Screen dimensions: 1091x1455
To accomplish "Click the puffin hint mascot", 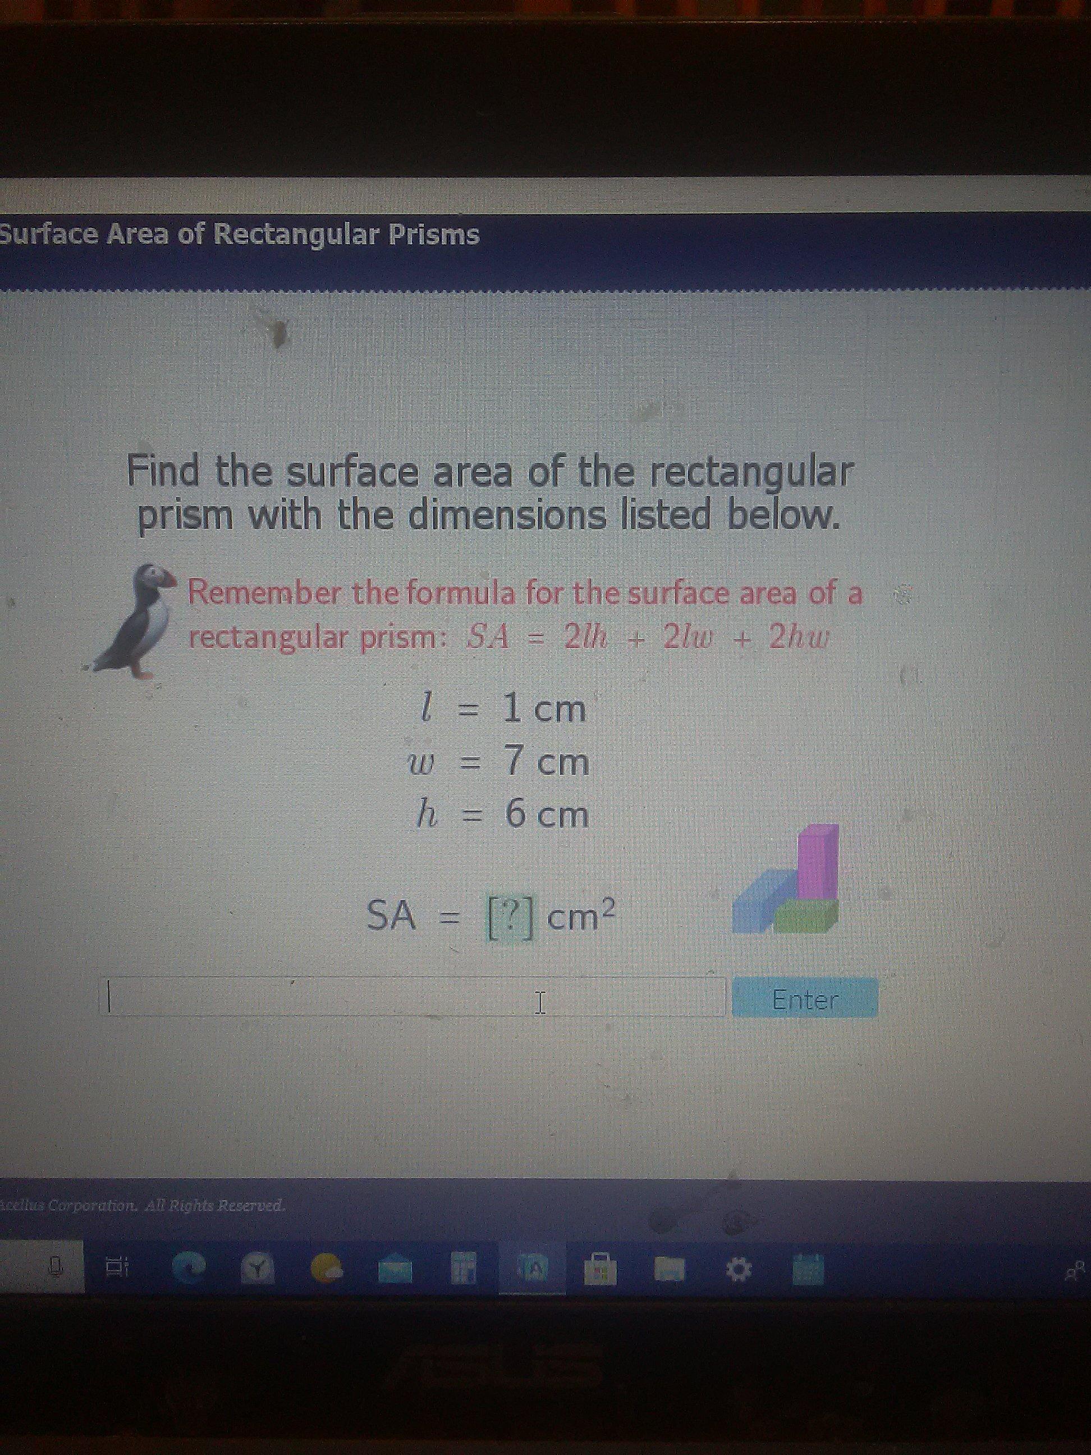I will click(x=140, y=621).
